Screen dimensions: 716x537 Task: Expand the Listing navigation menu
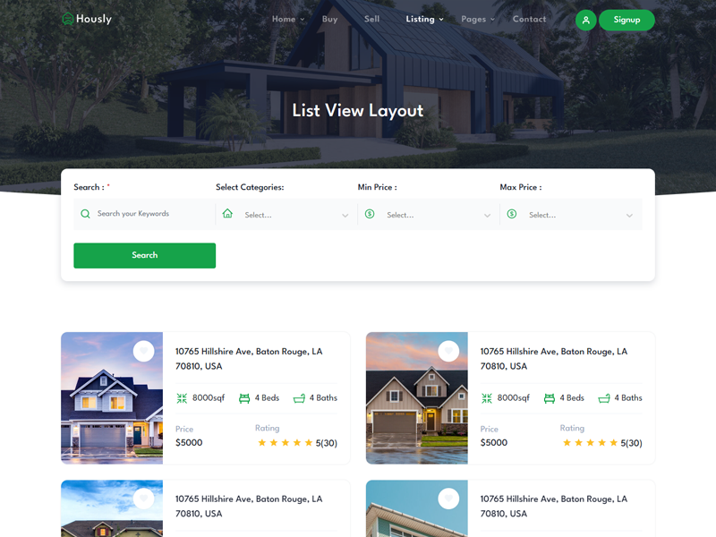(424, 19)
